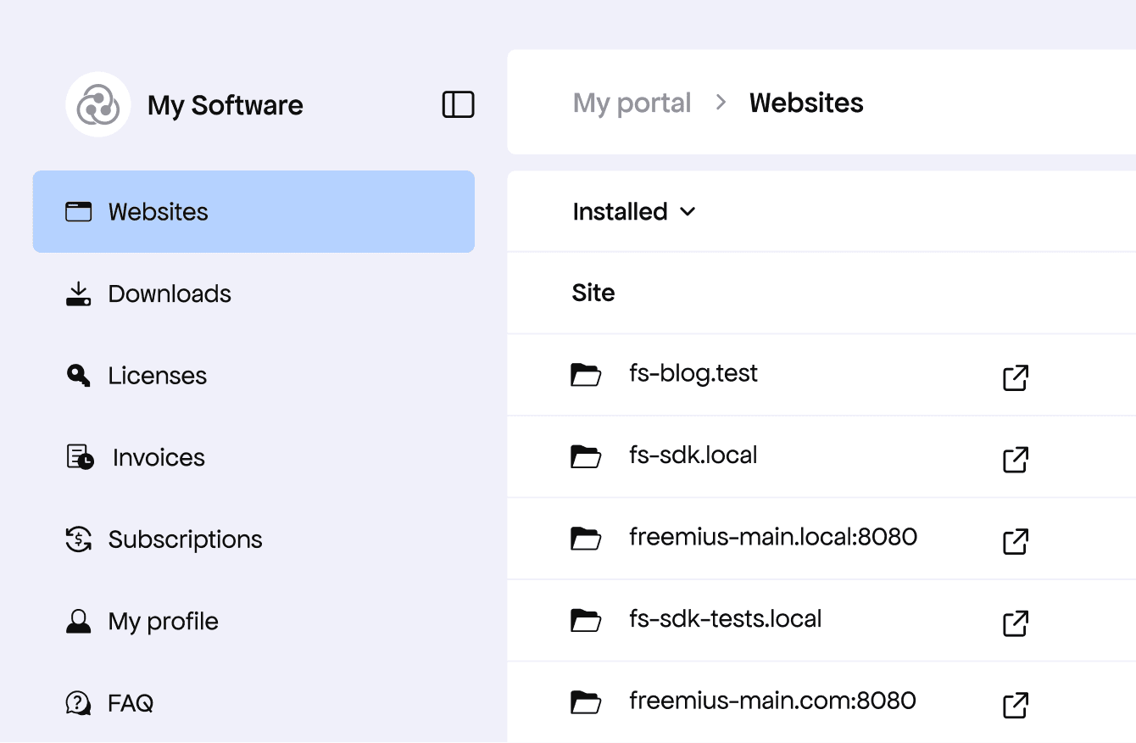Open fs-sdk.local external link icon
The height and width of the screenshot is (743, 1136).
pos(1016,459)
